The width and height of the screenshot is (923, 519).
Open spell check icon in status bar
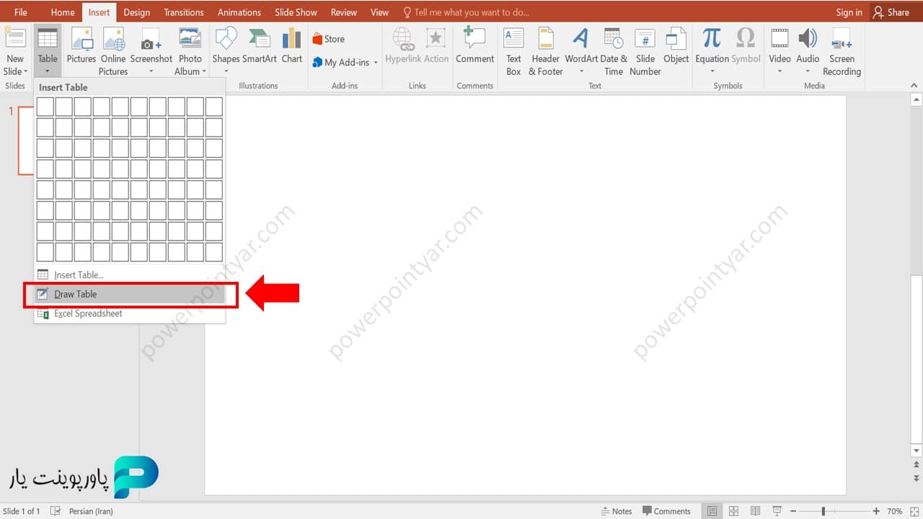56,511
